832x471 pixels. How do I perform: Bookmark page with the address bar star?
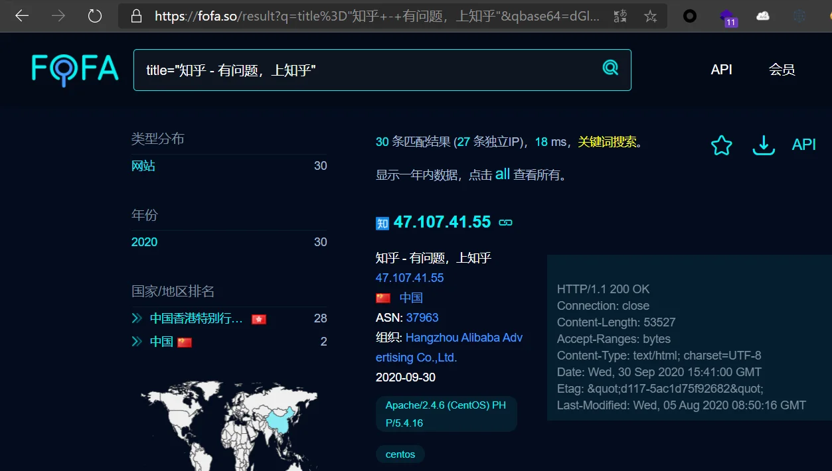pos(650,16)
